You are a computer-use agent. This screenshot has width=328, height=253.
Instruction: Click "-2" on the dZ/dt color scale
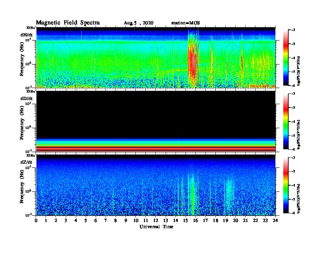click(293, 158)
